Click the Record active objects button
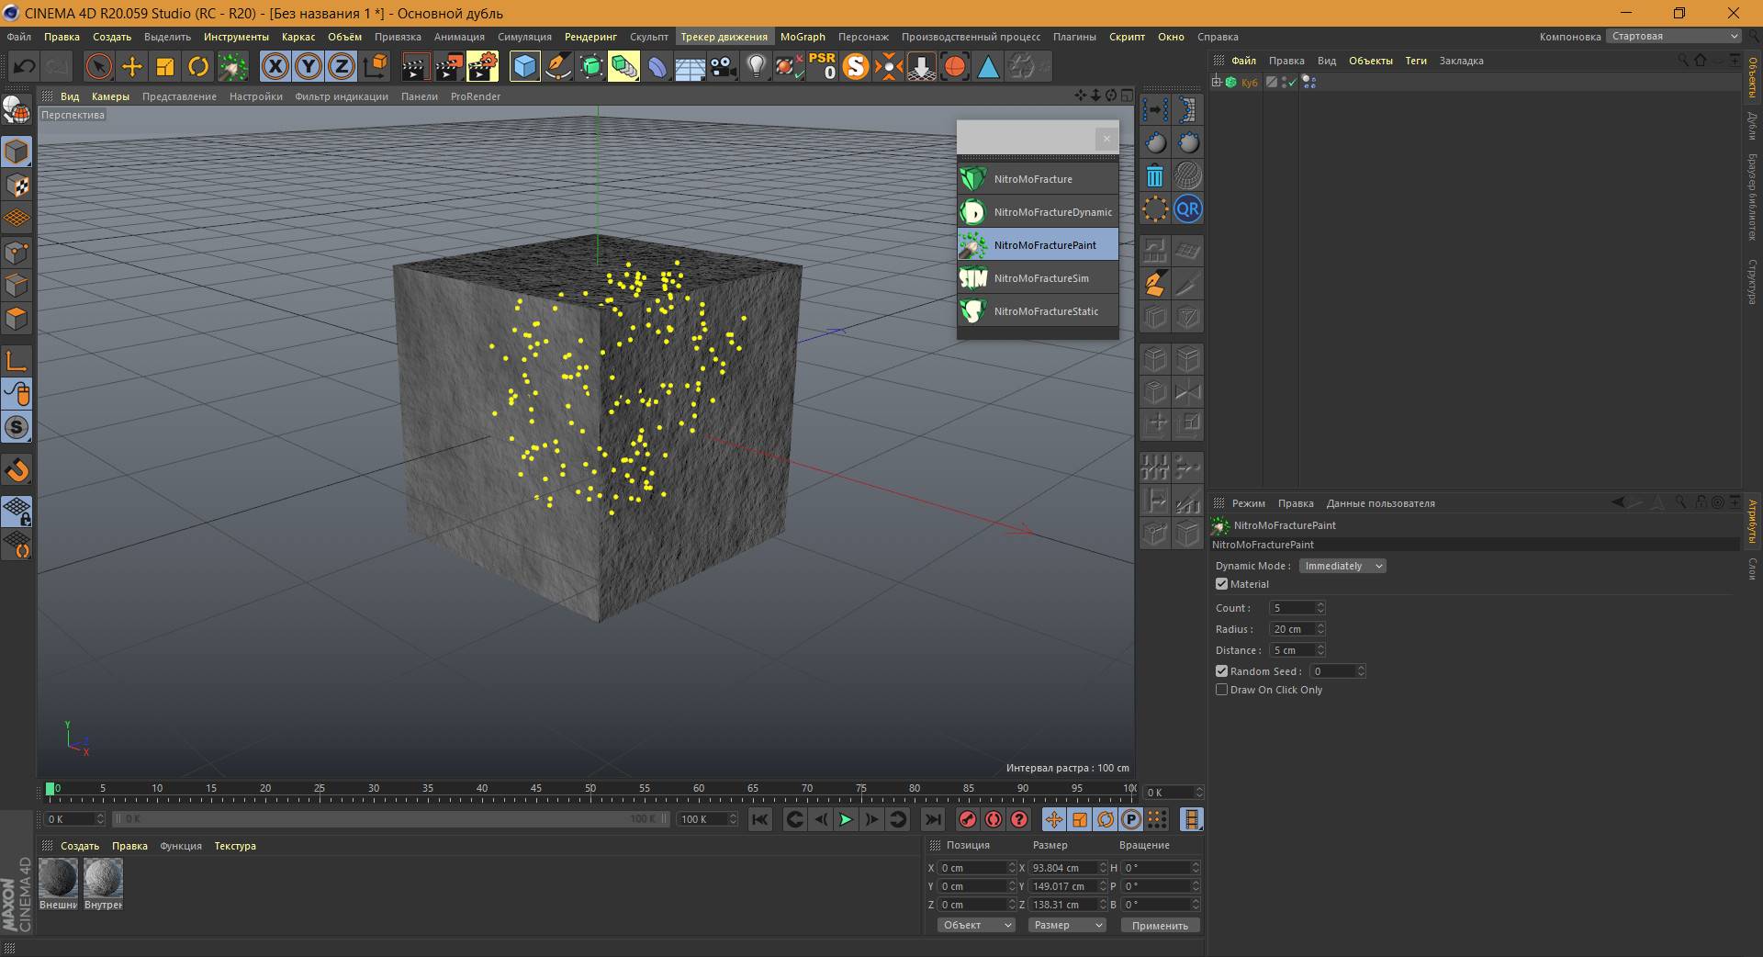 [967, 819]
